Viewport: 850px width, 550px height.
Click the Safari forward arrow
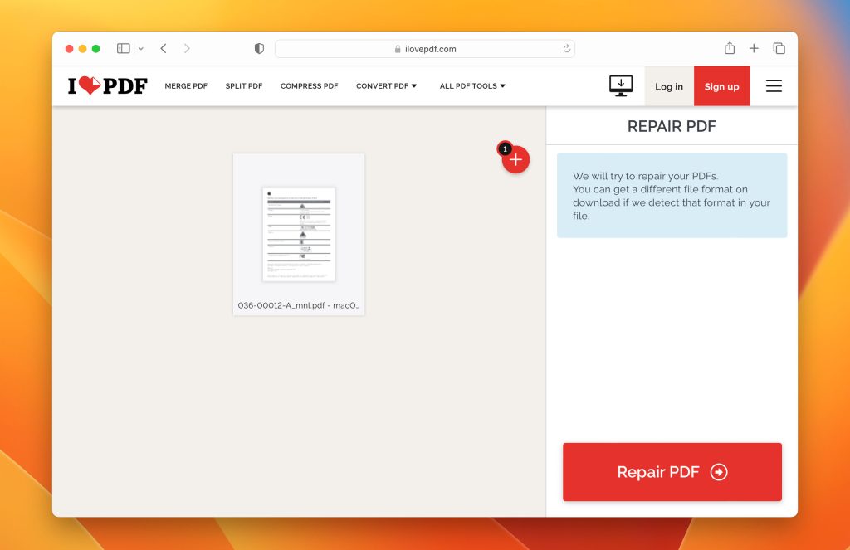tap(187, 48)
